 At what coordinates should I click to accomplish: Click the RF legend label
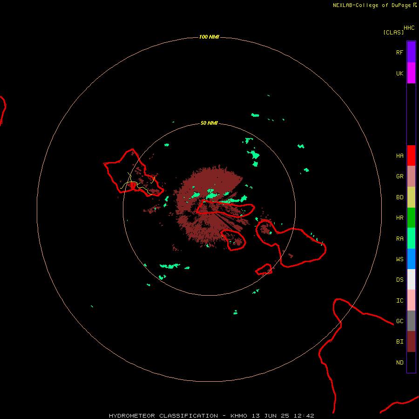pos(399,52)
